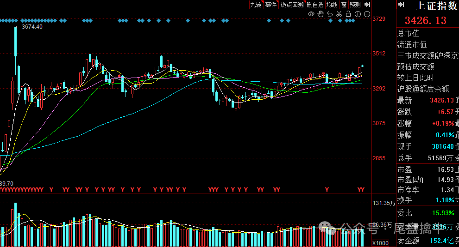Click the 预估成交额 label
Screen dimensions: 459x247
coord(415,66)
